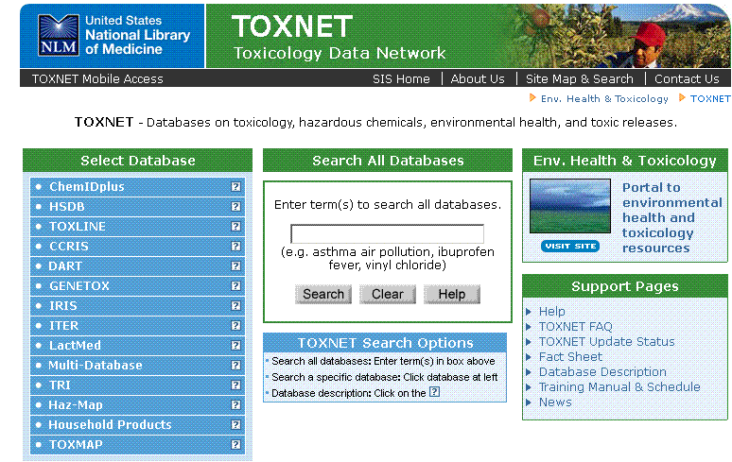This screenshot has height=462, width=732.
Task: Open Portal to environmental health resources link
Action: point(671,217)
